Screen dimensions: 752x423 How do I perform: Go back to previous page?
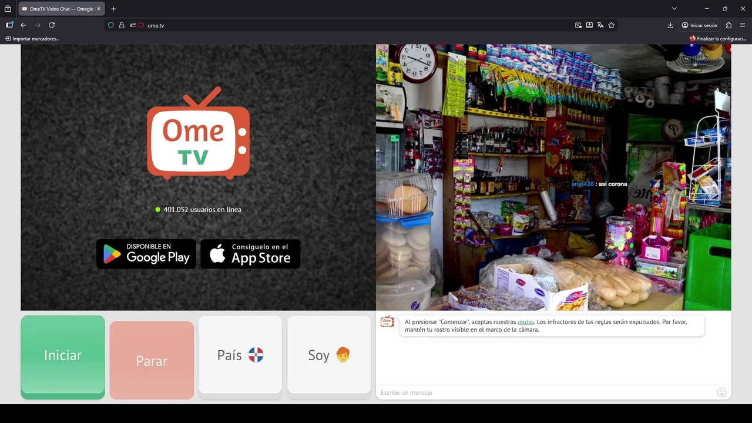(23, 25)
